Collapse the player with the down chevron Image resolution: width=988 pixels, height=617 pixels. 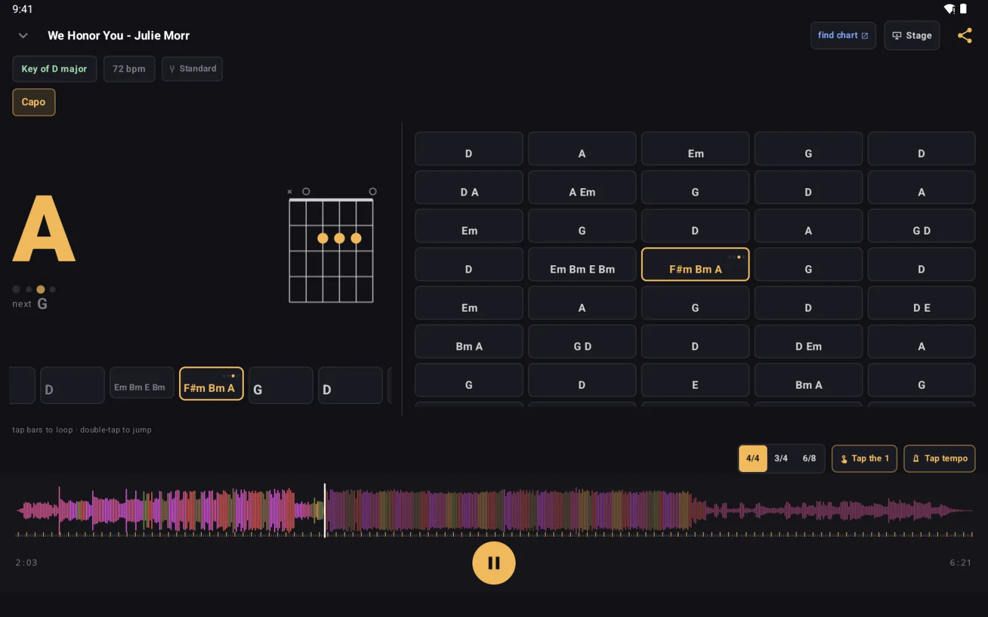coord(23,36)
